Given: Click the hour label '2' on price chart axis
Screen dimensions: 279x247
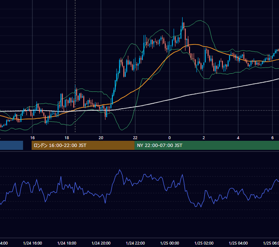Looking at the screenshot, I should click(204, 138).
